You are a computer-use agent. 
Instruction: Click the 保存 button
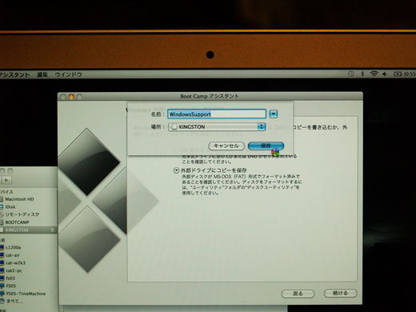[x=266, y=146]
